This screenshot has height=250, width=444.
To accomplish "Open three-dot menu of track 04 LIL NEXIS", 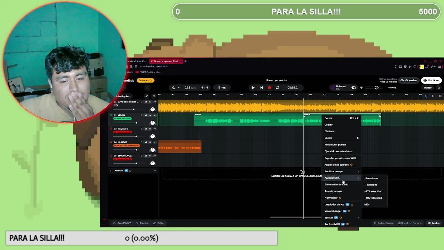I will tap(141, 142).
